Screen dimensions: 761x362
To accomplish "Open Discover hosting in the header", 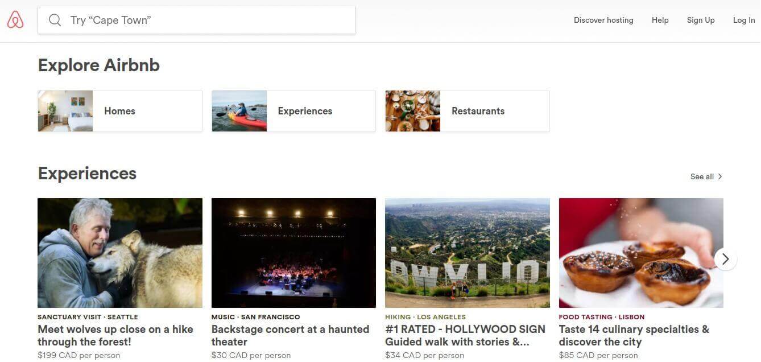I will click(x=603, y=20).
